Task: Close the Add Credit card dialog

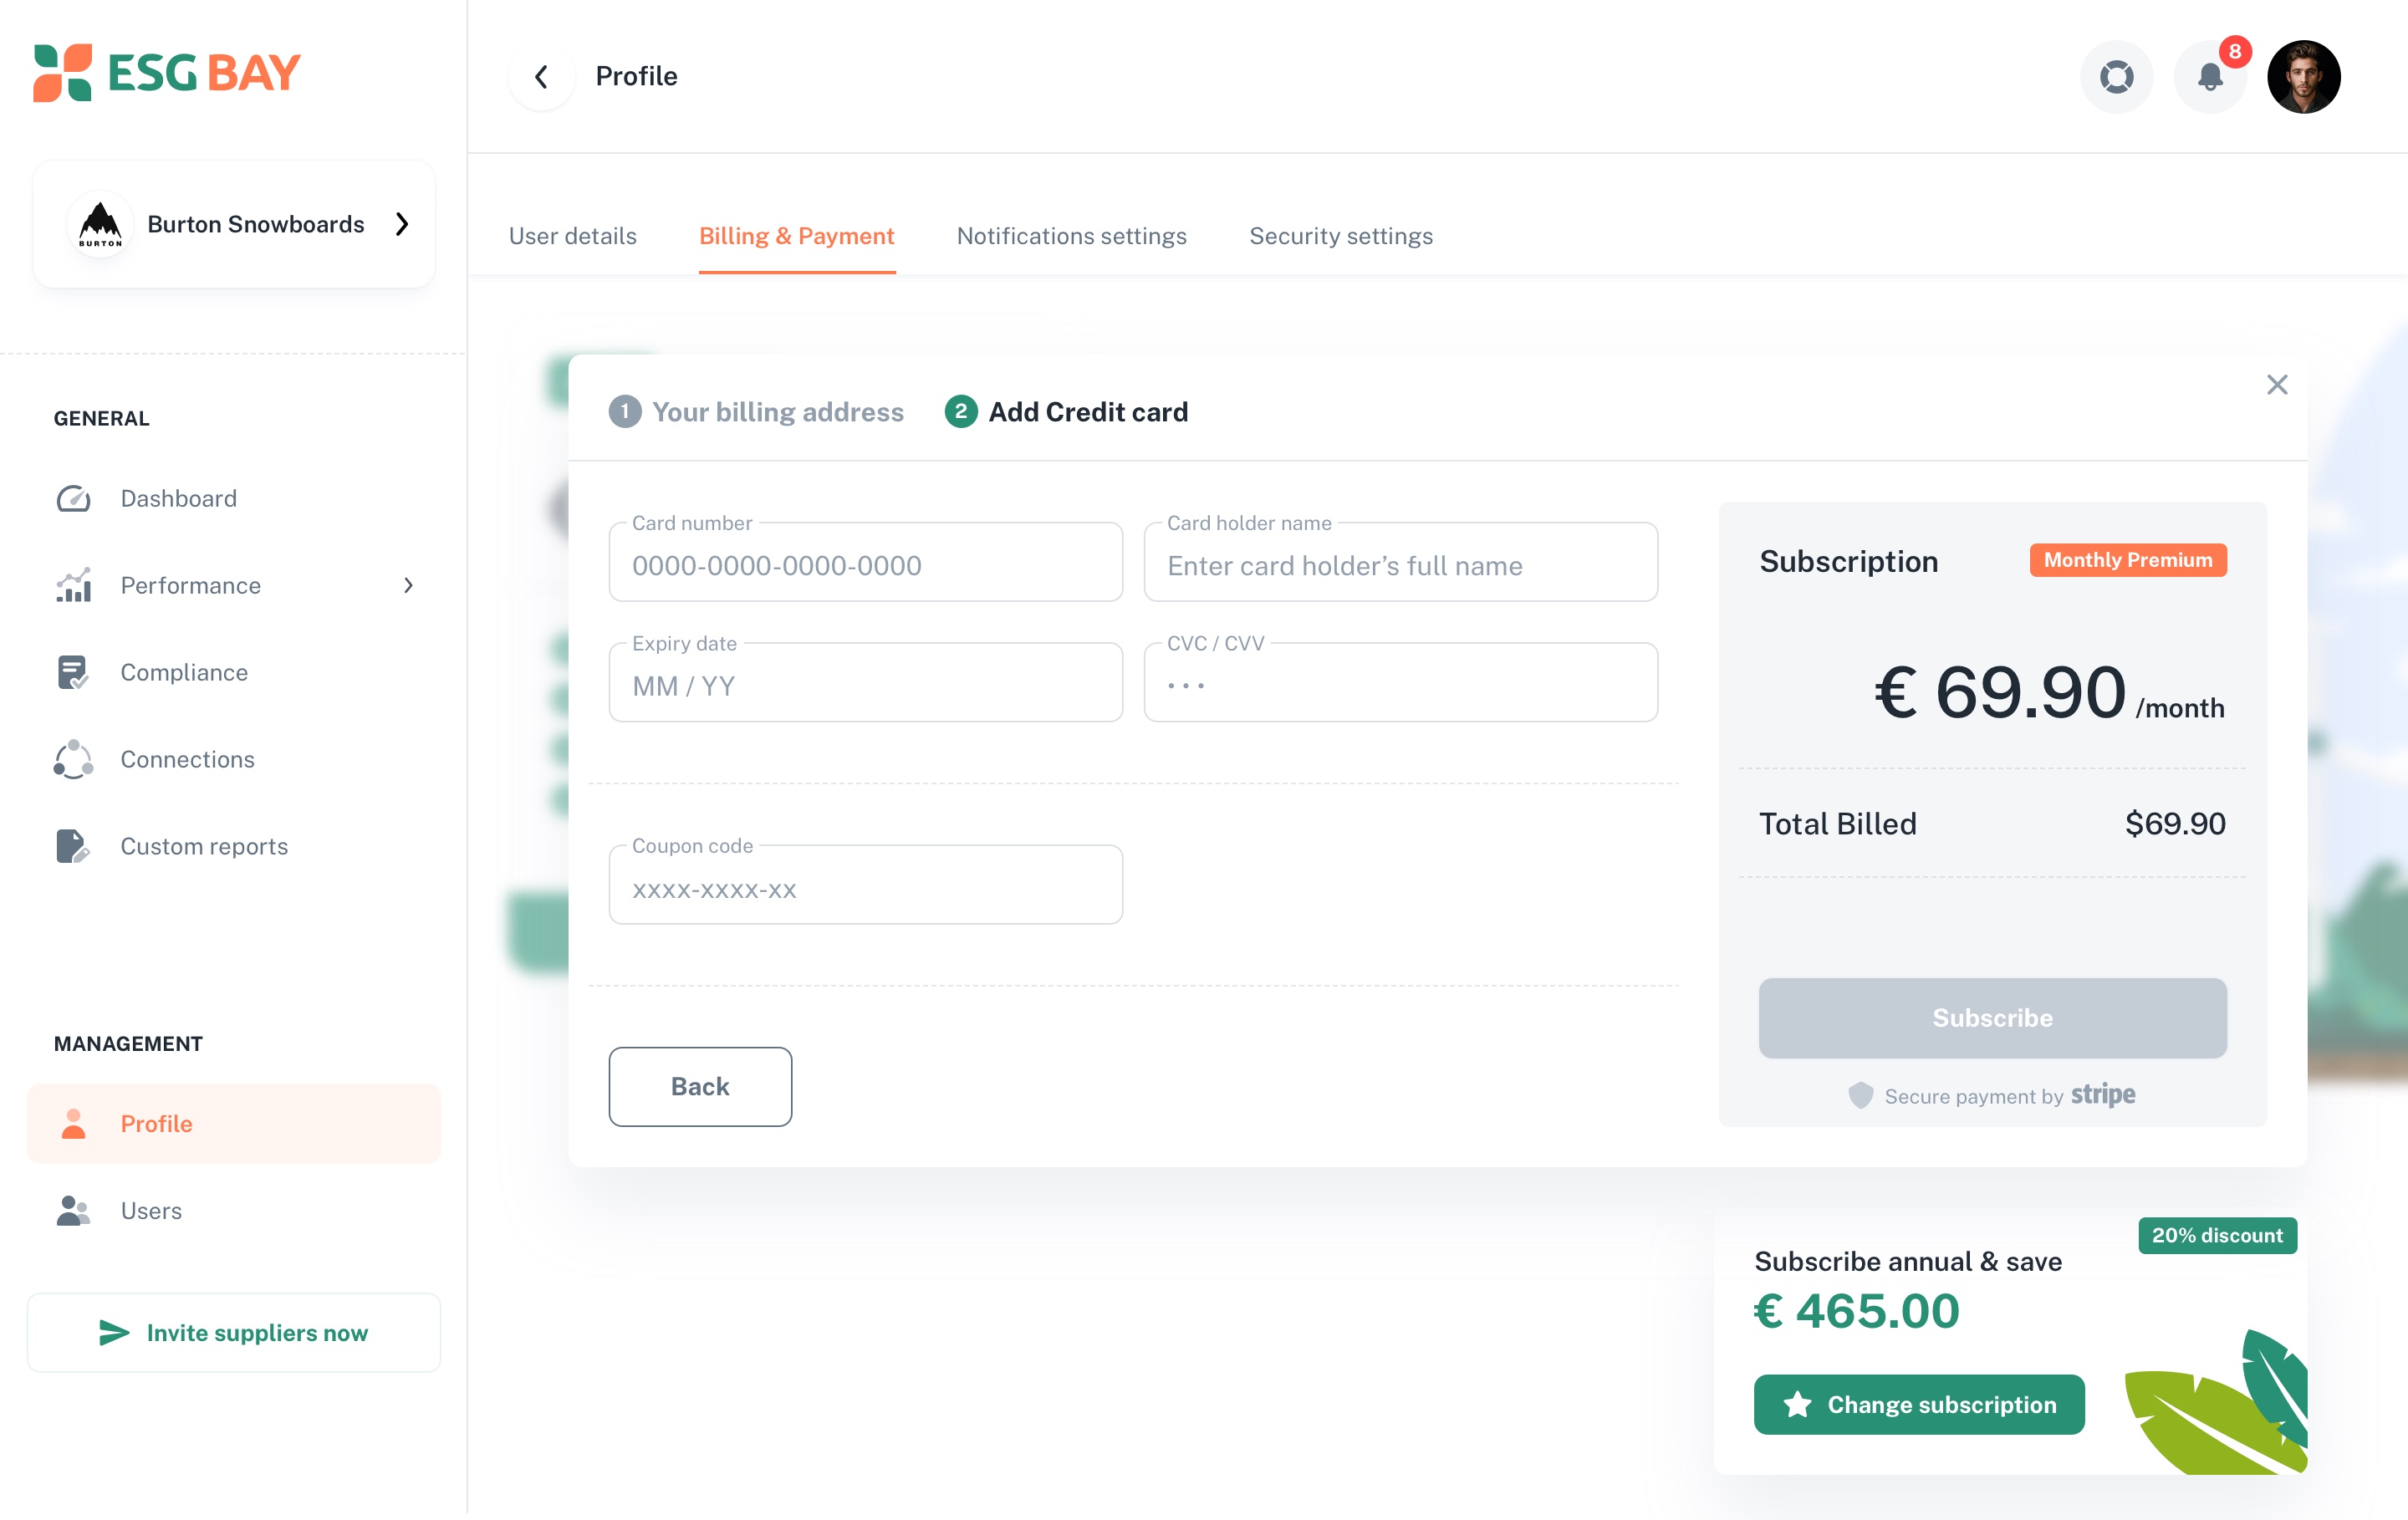Action: (2277, 386)
